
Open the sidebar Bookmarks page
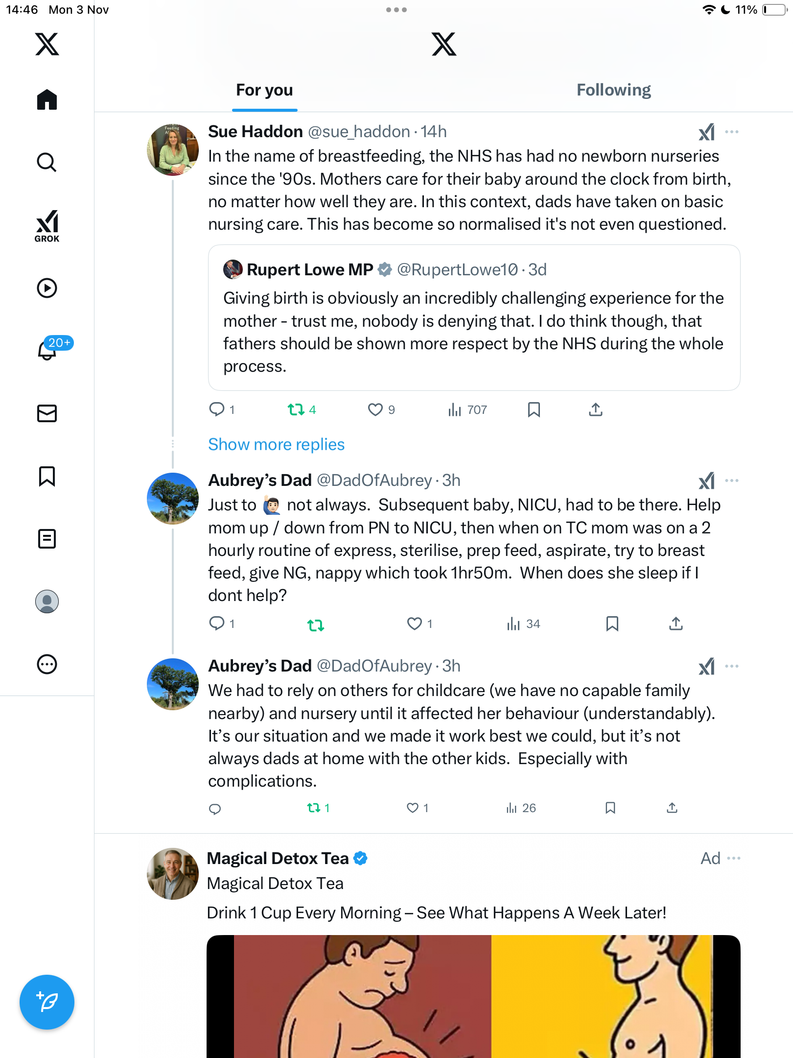coord(47,476)
